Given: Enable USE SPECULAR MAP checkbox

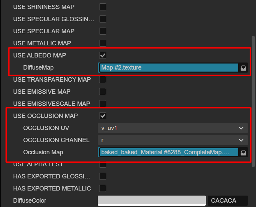Looking at the screenshot, I should (x=103, y=31).
